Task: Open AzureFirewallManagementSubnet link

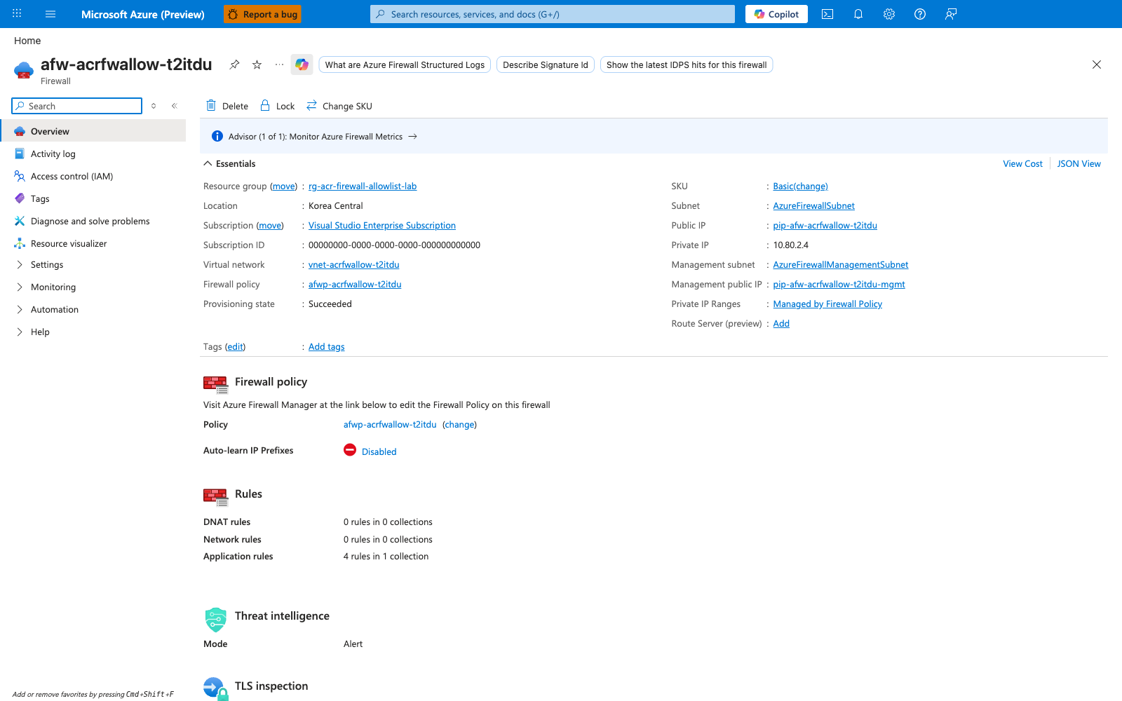Action: (x=841, y=264)
